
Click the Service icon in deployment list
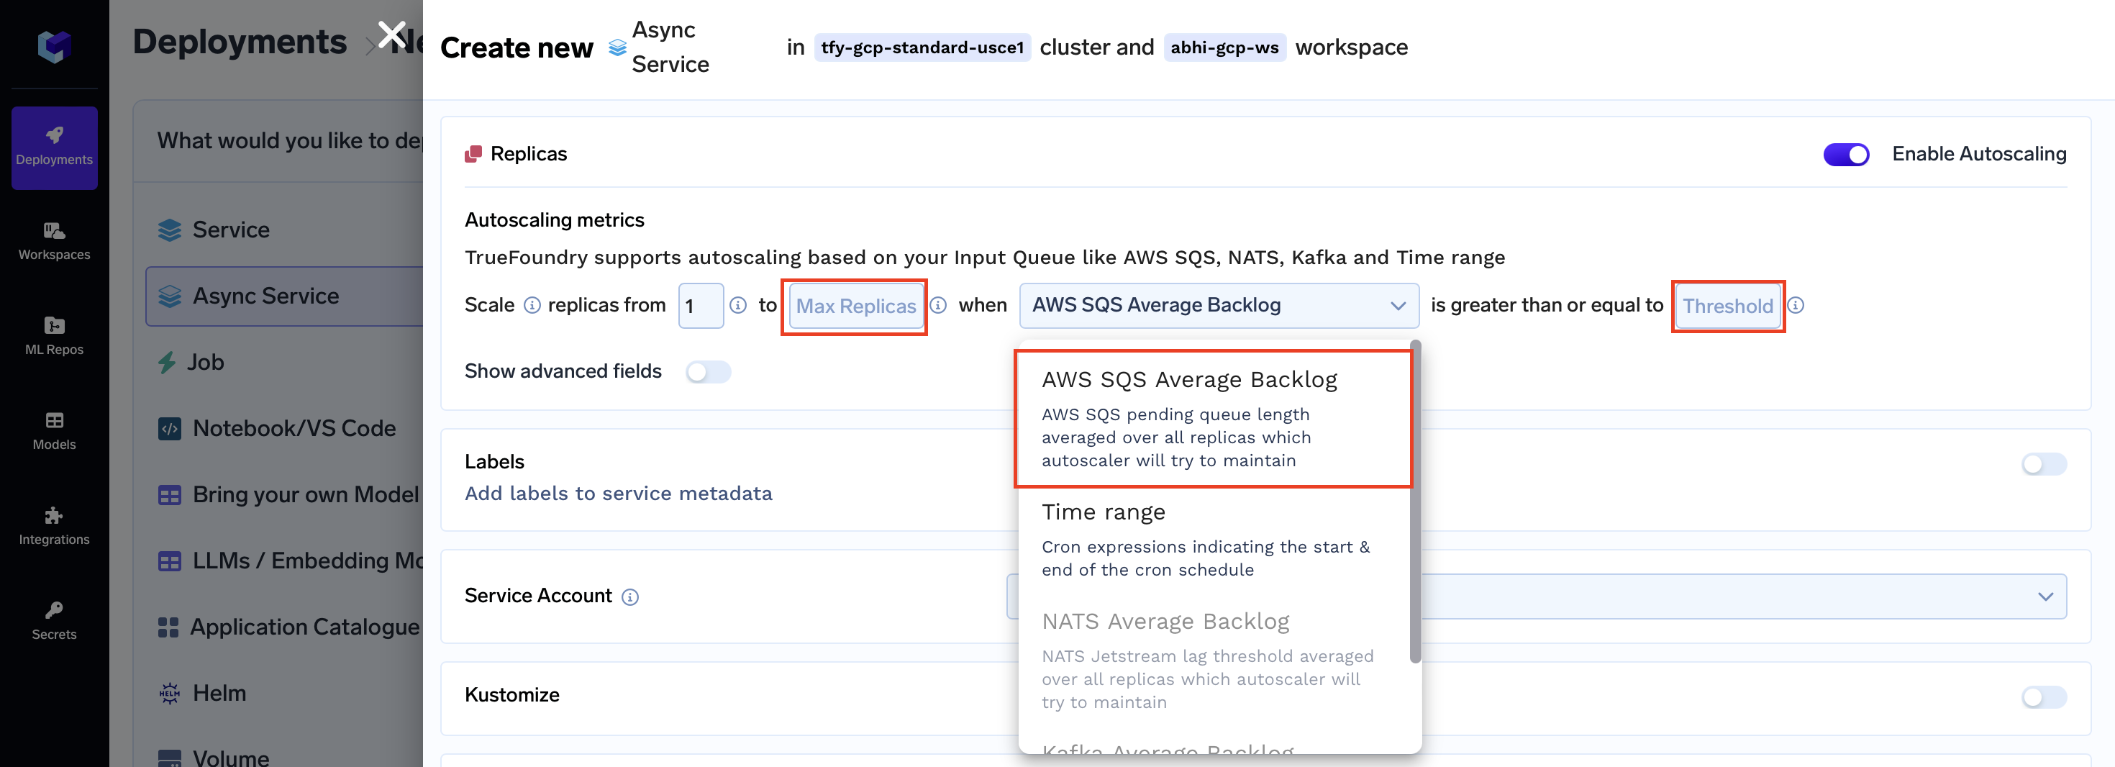(x=169, y=230)
